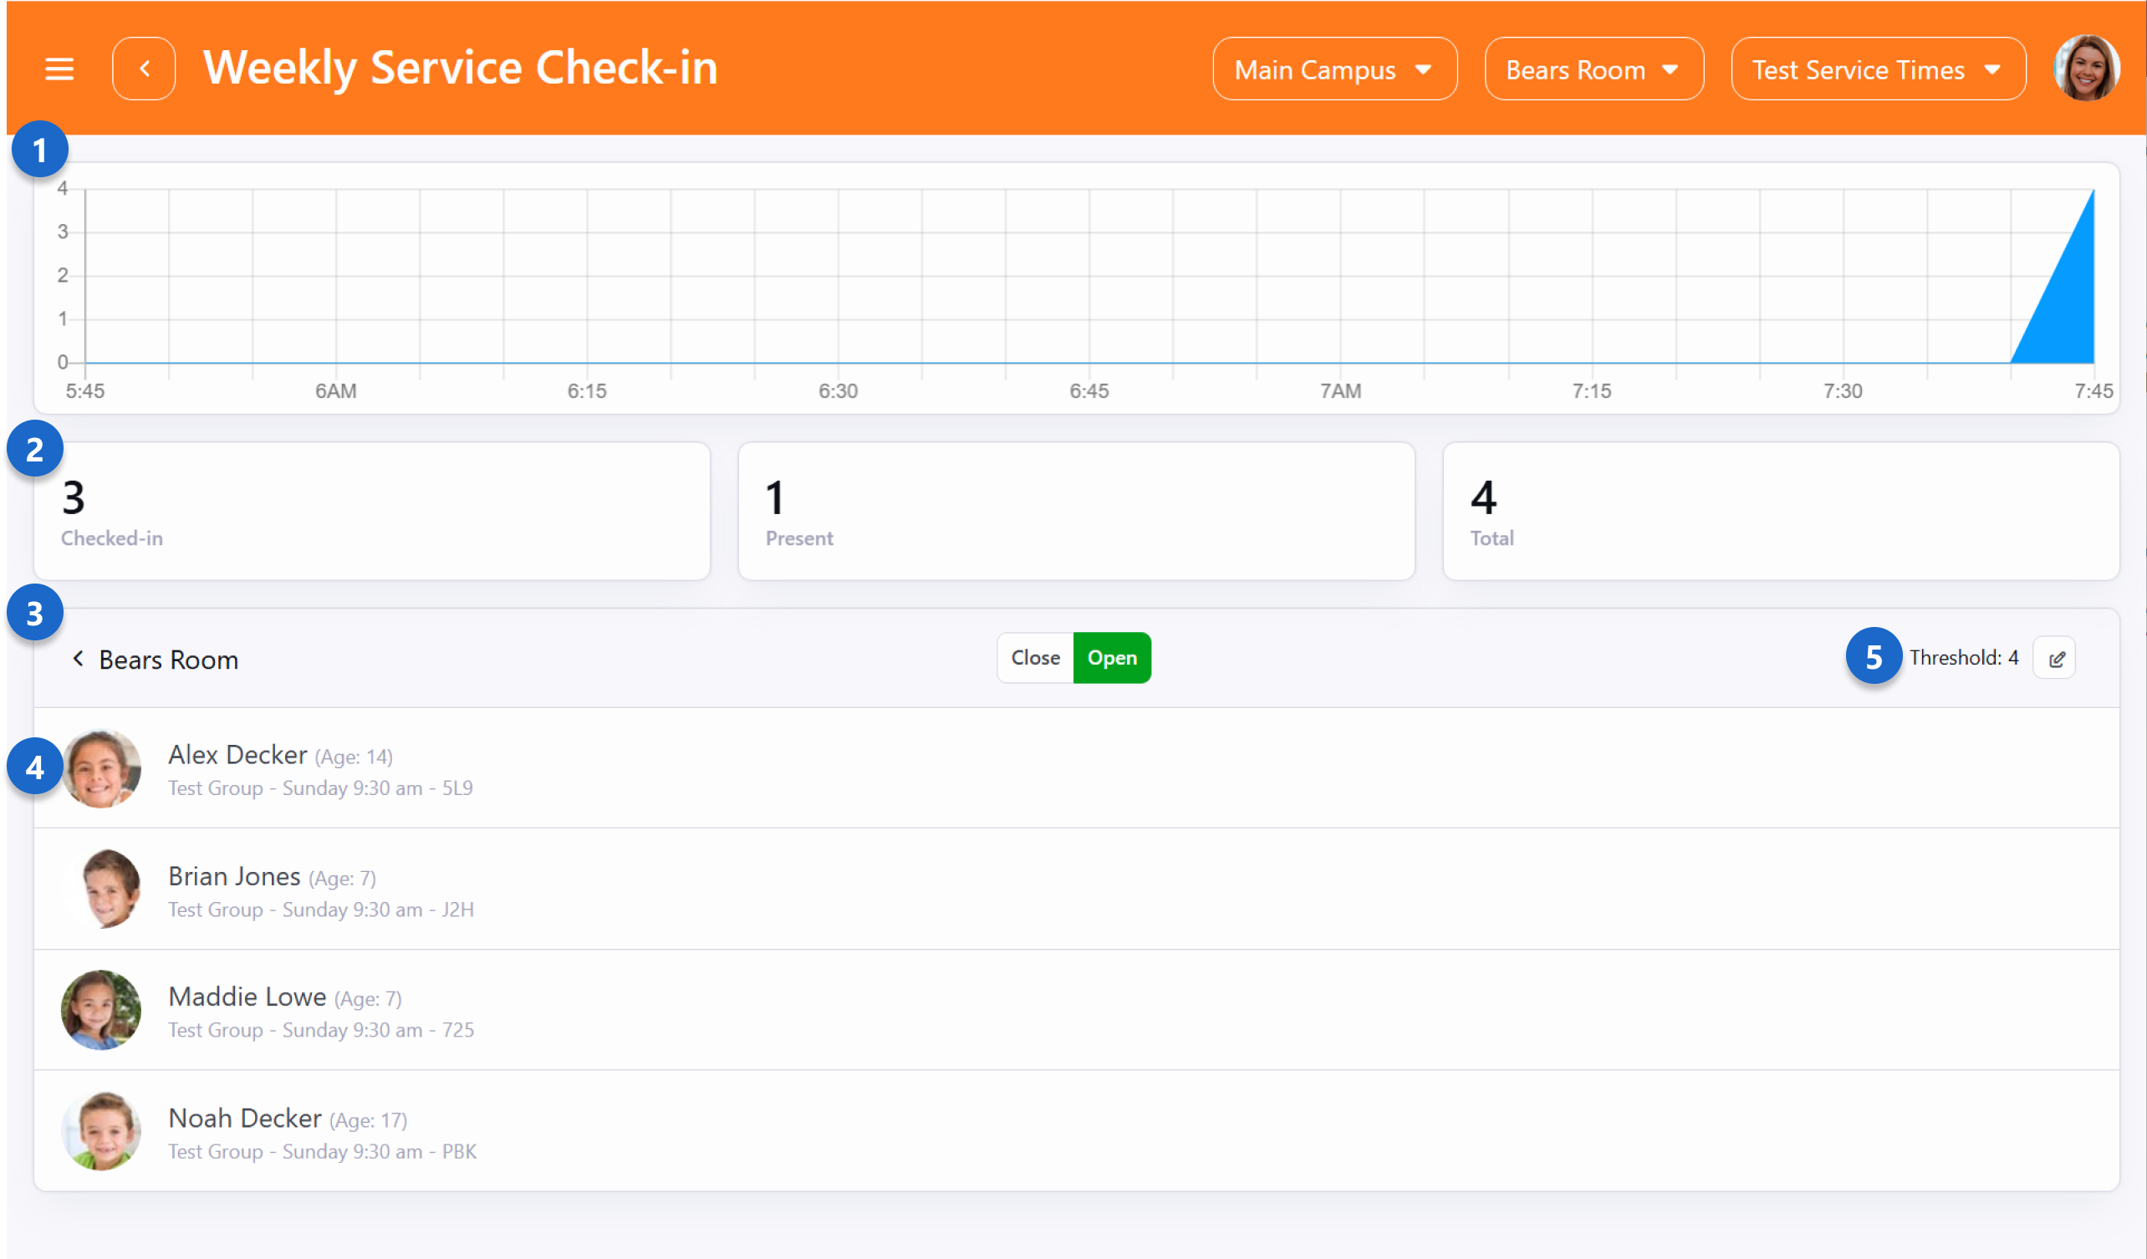Screen dimensions: 2147x1259
Task: Click Noah Decker's profile photo
Action: 101,1131
